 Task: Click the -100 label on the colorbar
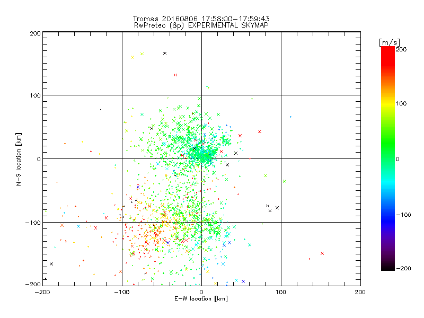pyautogui.click(x=403, y=215)
